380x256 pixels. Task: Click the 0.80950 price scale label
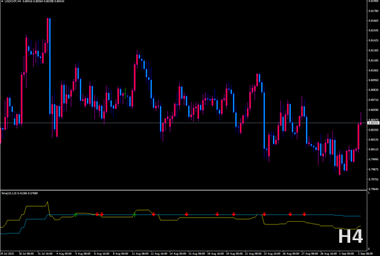coord(373,80)
